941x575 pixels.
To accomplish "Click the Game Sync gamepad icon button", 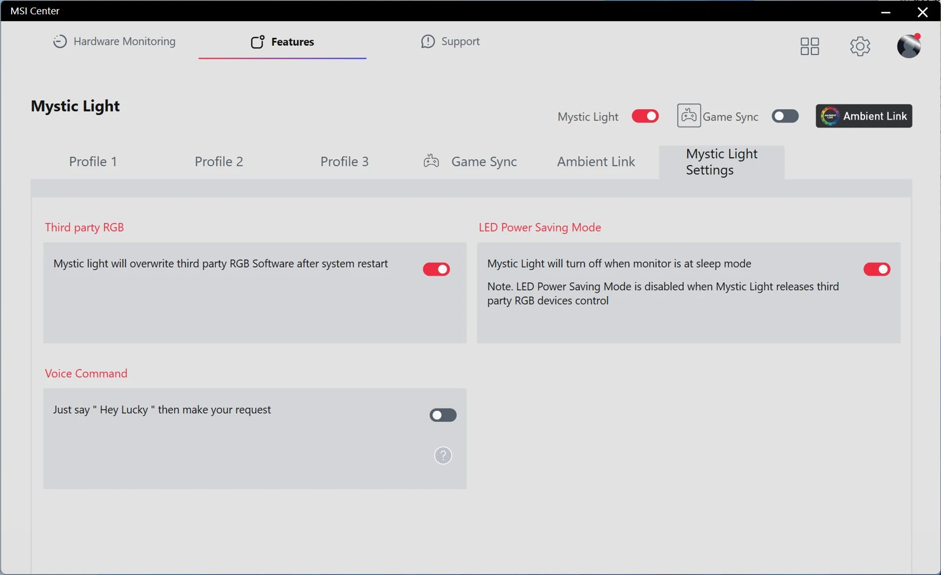I will (x=689, y=116).
